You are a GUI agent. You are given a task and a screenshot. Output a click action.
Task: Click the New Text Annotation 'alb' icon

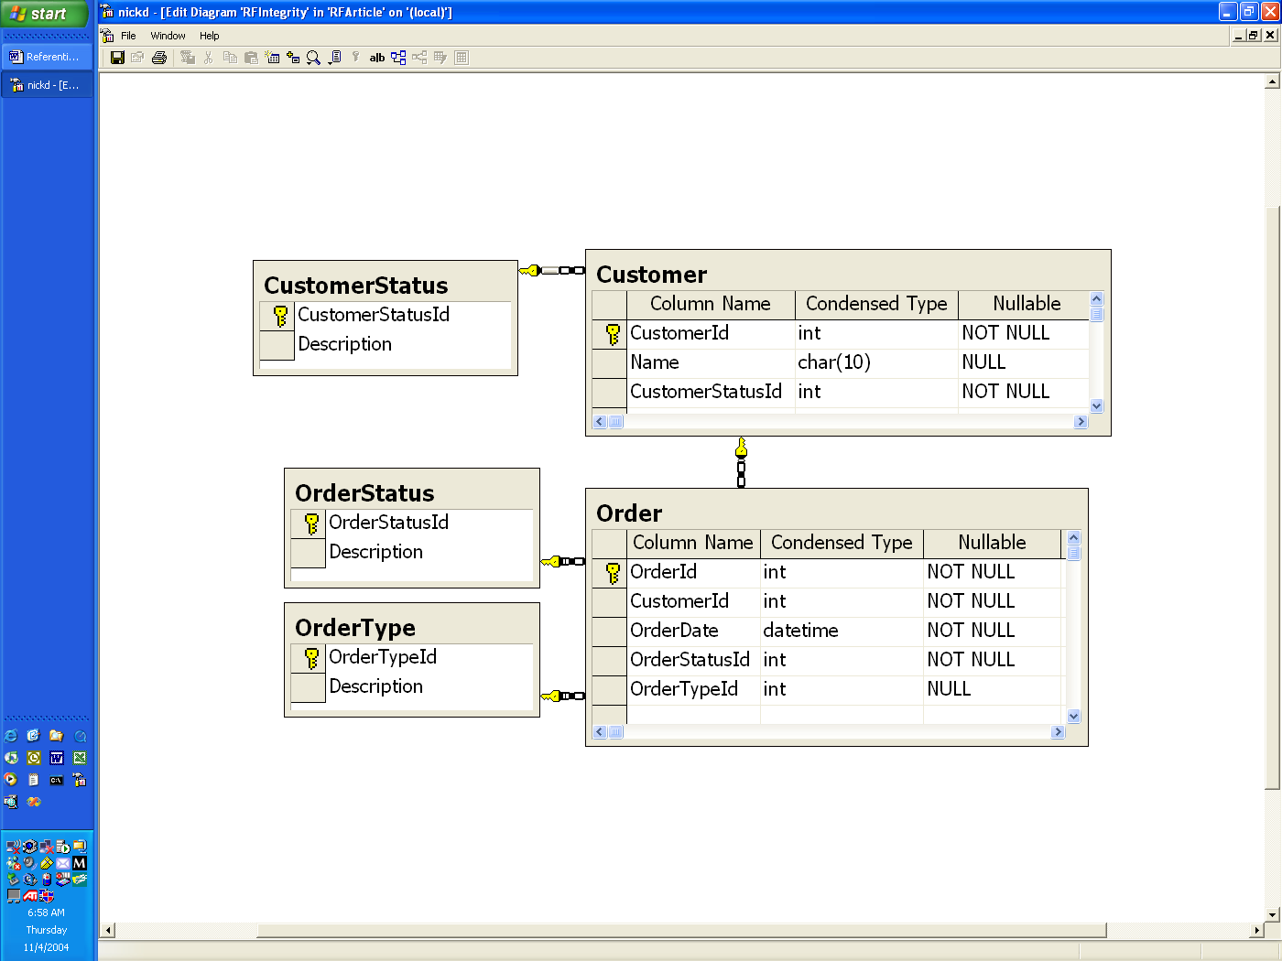[377, 58]
